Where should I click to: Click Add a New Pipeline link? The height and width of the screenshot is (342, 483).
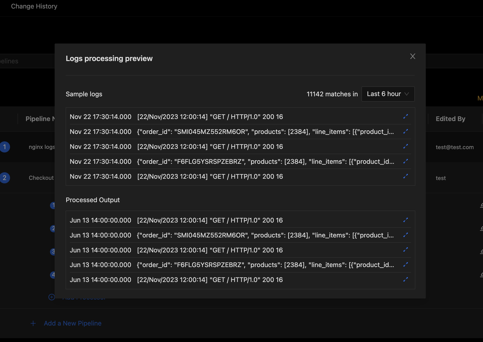click(x=73, y=323)
